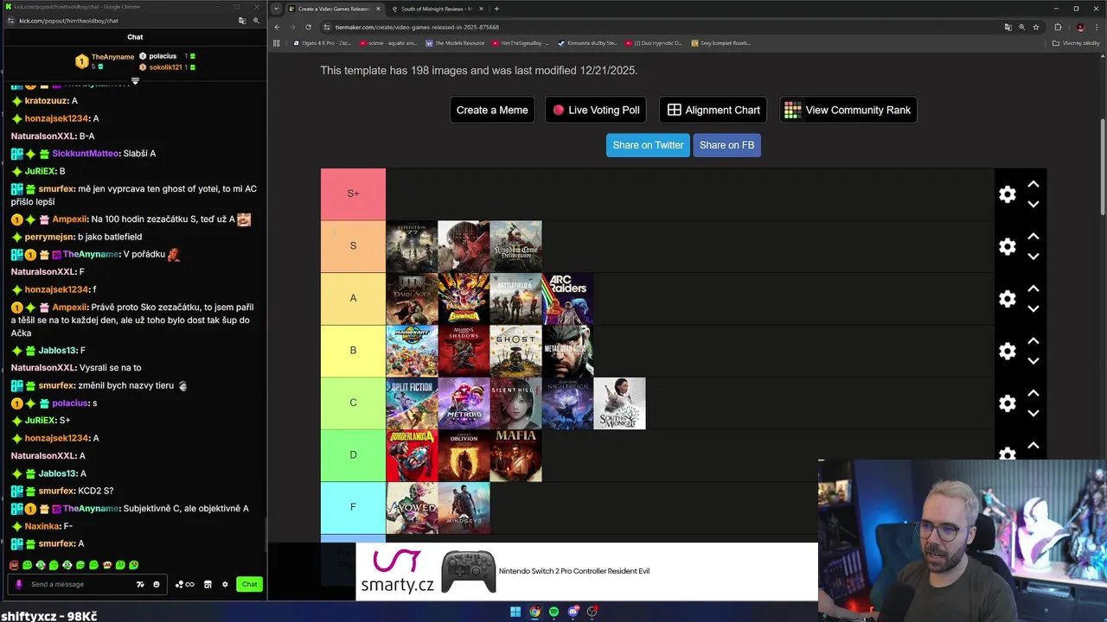Viewport: 1107px width, 622px height.
Task: Move the S+ tier row up
Action: 1033,184
